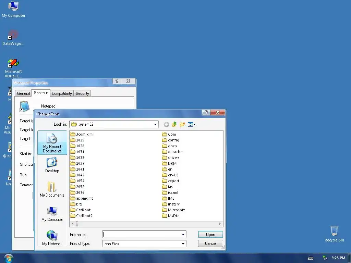Select the 1042 folder
Image resolution: width=351 pixels, height=263 pixels.
pyautogui.click(x=77, y=175)
